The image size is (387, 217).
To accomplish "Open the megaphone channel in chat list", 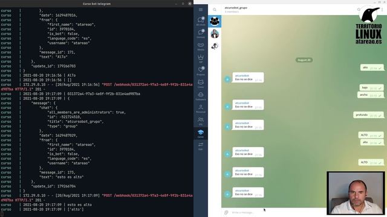I will pos(215,46).
